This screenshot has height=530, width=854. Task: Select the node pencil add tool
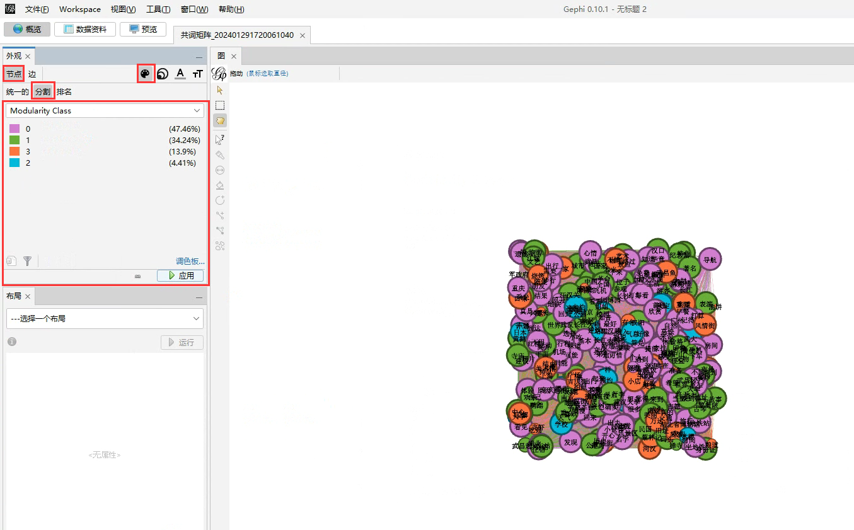point(220,200)
